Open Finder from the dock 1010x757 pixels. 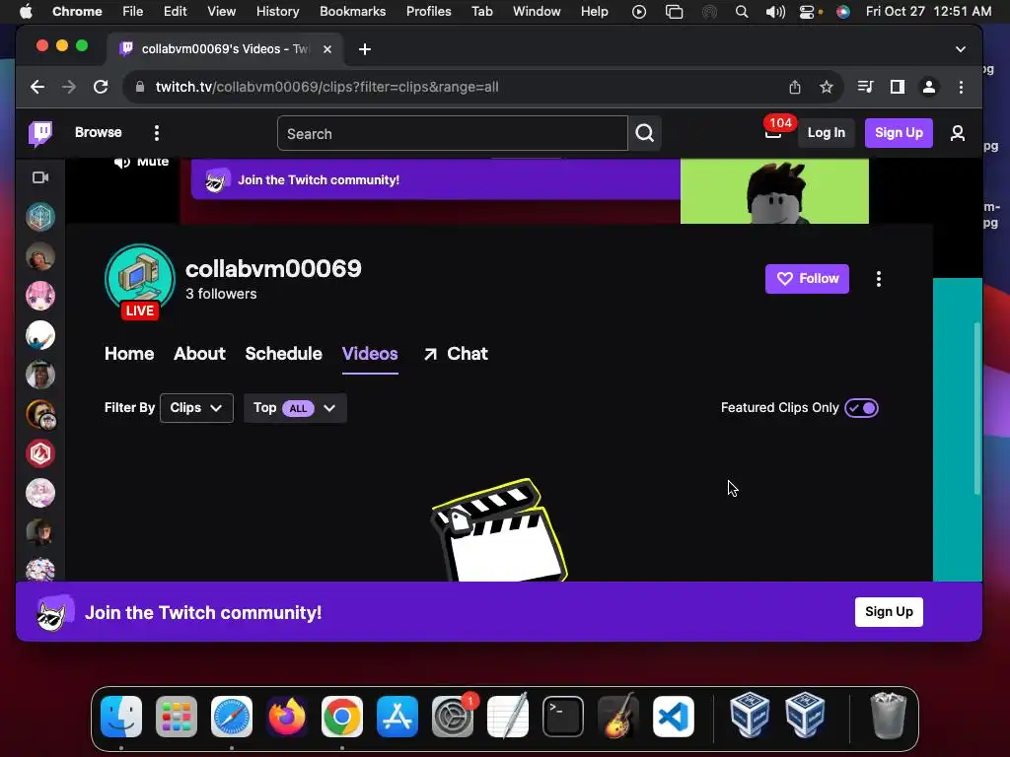tap(121, 717)
